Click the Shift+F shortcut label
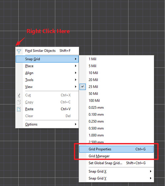This screenshot has width=165, height=186. [65, 51]
